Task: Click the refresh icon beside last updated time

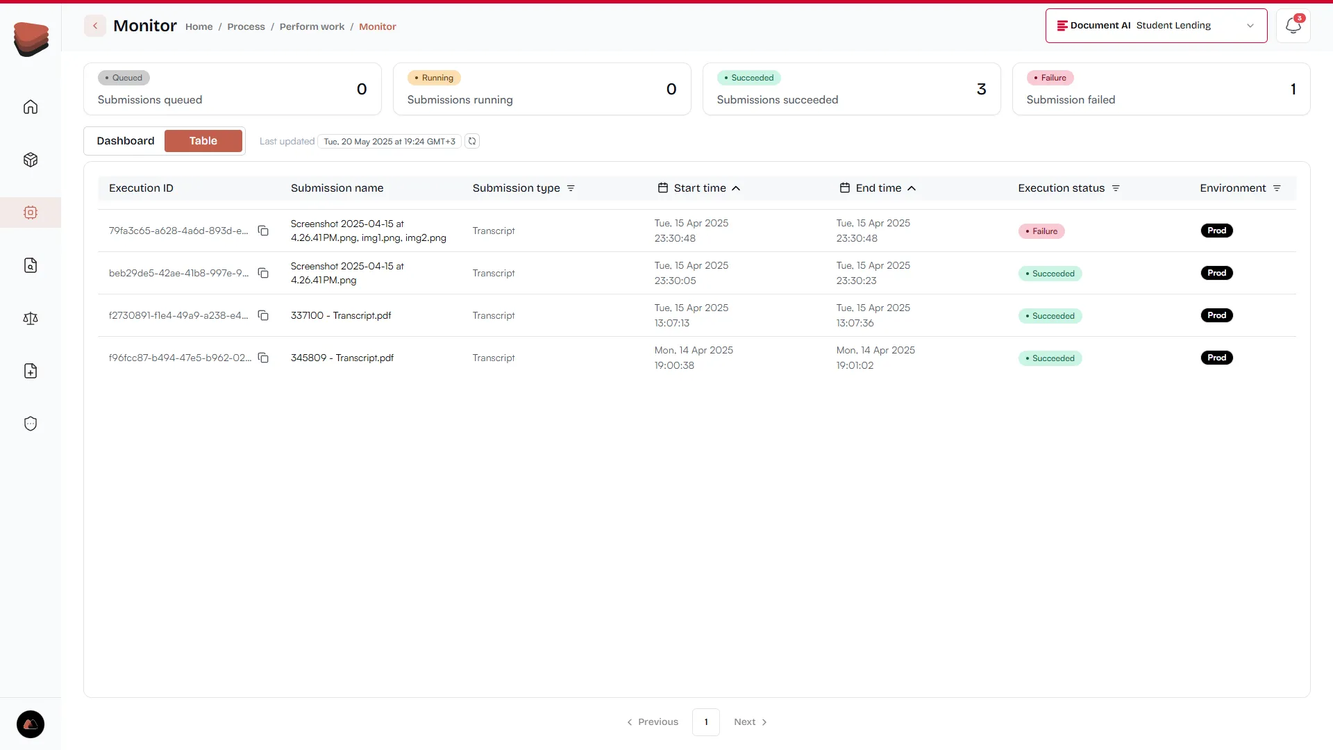Action: tap(472, 141)
